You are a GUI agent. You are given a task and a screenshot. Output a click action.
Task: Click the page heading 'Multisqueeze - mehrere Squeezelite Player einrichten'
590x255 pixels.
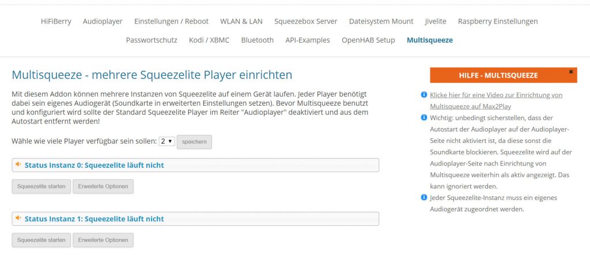(152, 75)
